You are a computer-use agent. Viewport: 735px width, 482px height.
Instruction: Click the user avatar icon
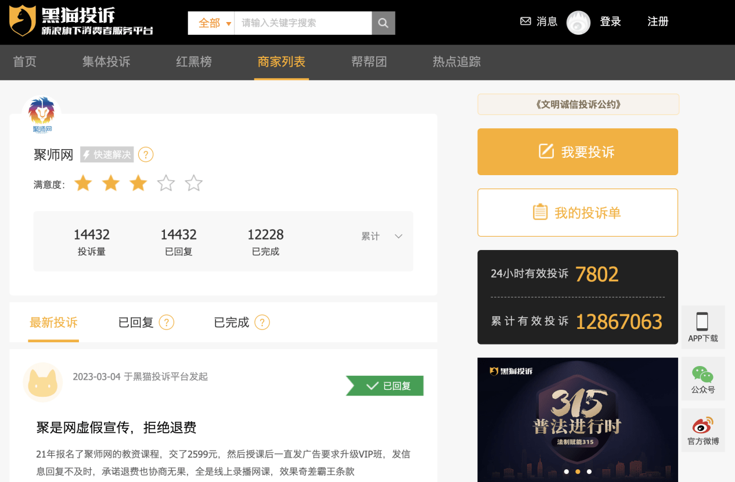[578, 23]
